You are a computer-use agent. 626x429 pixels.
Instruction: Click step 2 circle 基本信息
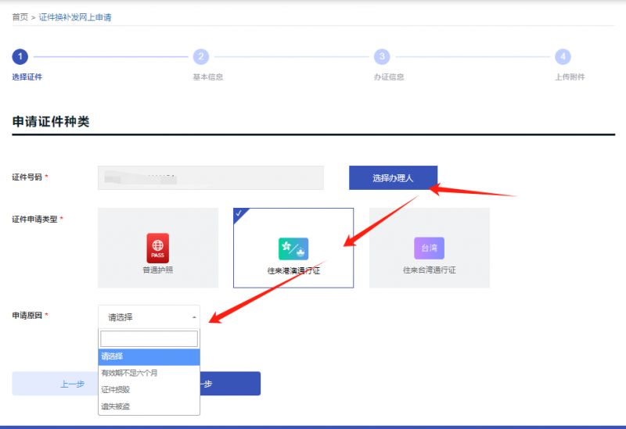point(201,56)
